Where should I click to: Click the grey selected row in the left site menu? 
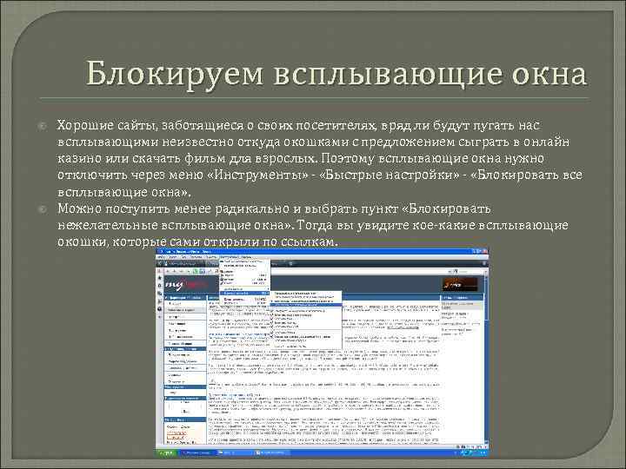click(x=186, y=310)
